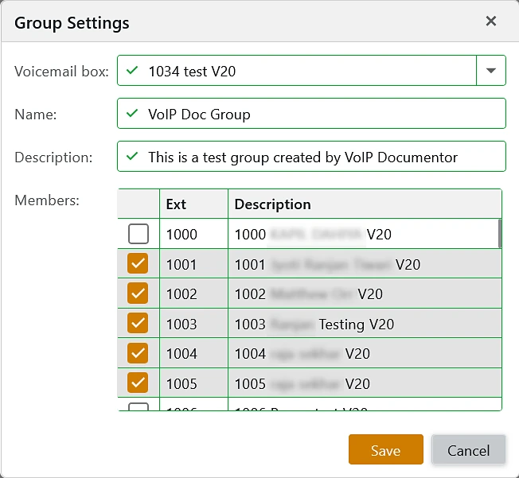Screen dimensions: 519x478
Task: Edit the Name field VoIP Doc Group
Action: [311, 114]
